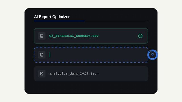Select the Q3_Financial_Summary.csv file name
Viewport: 182px width, 102px height.
[x=74, y=36]
